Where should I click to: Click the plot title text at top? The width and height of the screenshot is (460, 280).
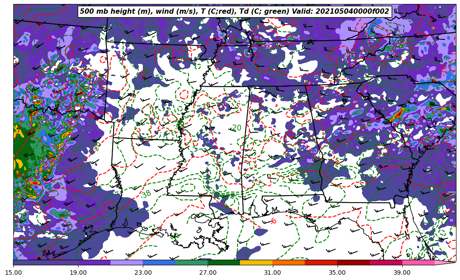tap(234, 12)
